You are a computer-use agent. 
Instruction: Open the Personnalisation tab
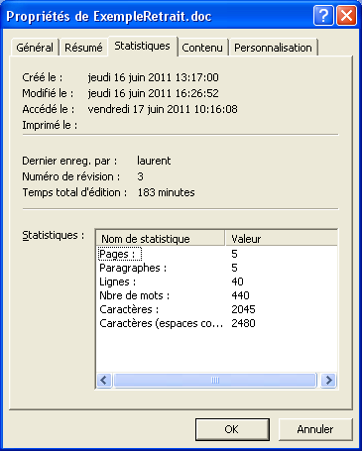coord(273,48)
